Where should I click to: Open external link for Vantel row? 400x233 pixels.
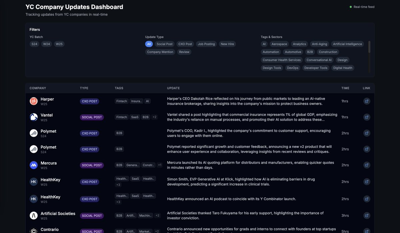[x=367, y=117]
